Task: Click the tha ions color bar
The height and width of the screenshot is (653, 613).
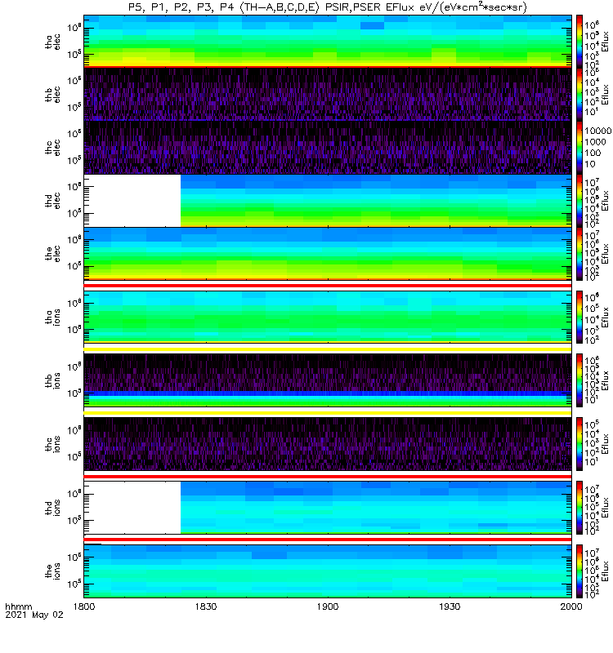Action: pyautogui.click(x=579, y=317)
